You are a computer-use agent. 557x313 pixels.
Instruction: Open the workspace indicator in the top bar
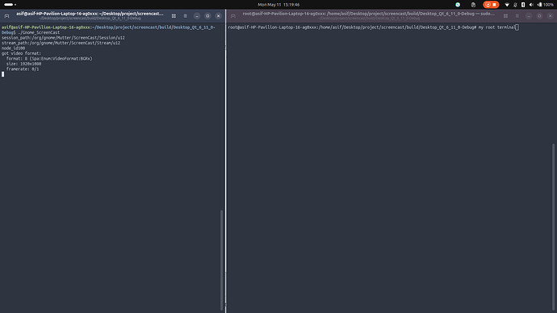(x=10, y=5)
